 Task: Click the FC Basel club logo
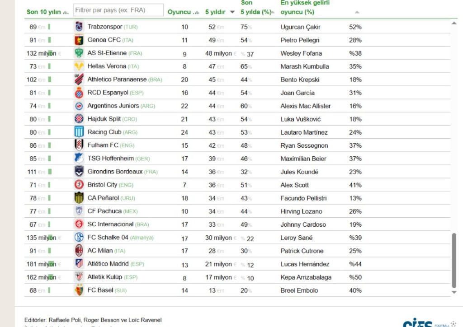click(x=79, y=290)
